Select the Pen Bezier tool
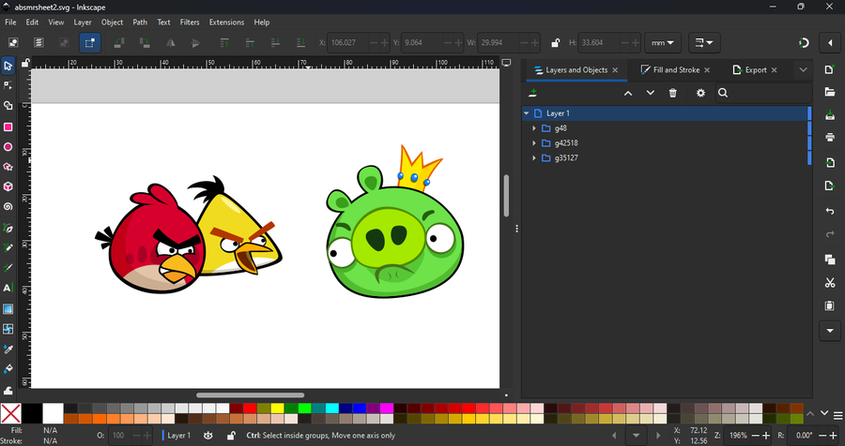 tap(8, 228)
